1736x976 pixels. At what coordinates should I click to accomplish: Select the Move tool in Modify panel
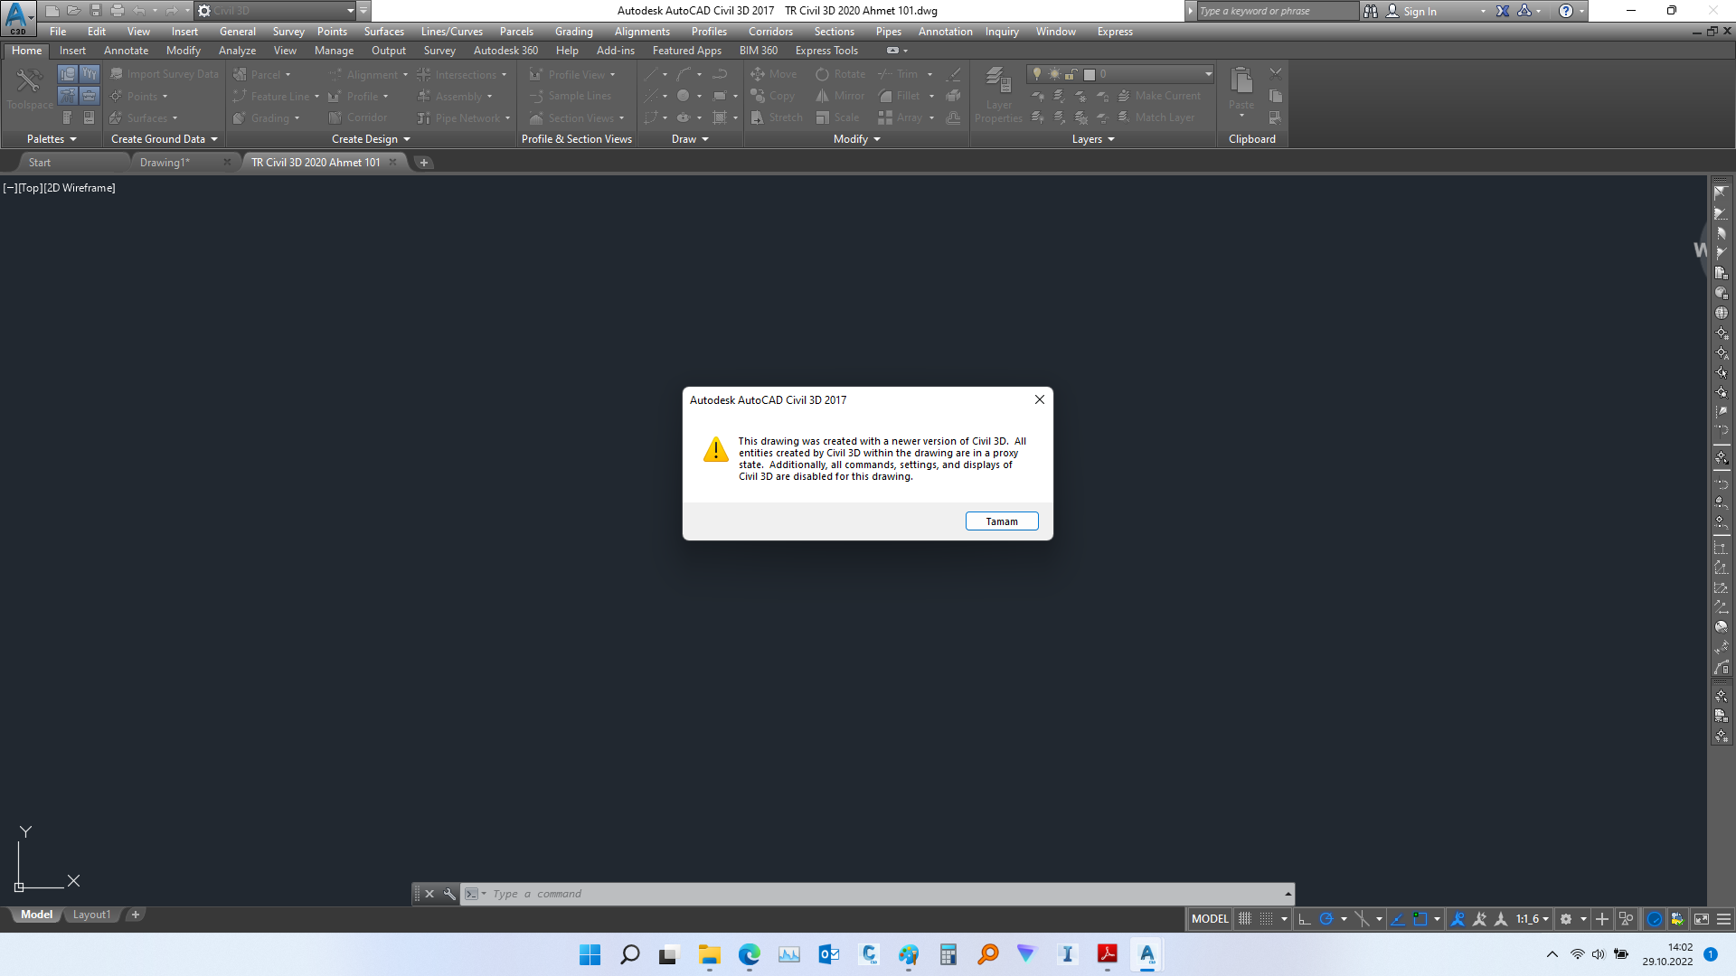(774, 74)
